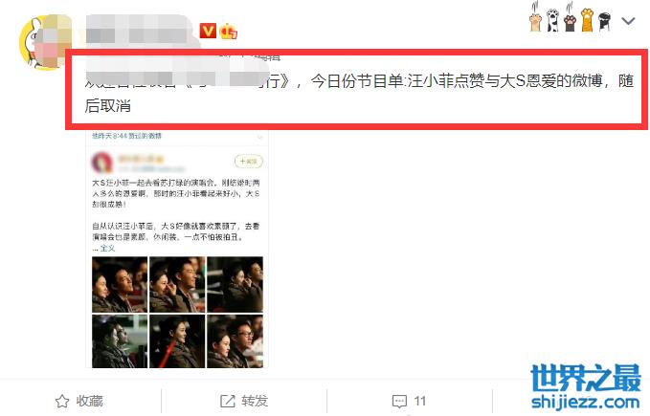Click the 转发 button
This screenshot has height=416, width=650.
[x=244, y=401]
